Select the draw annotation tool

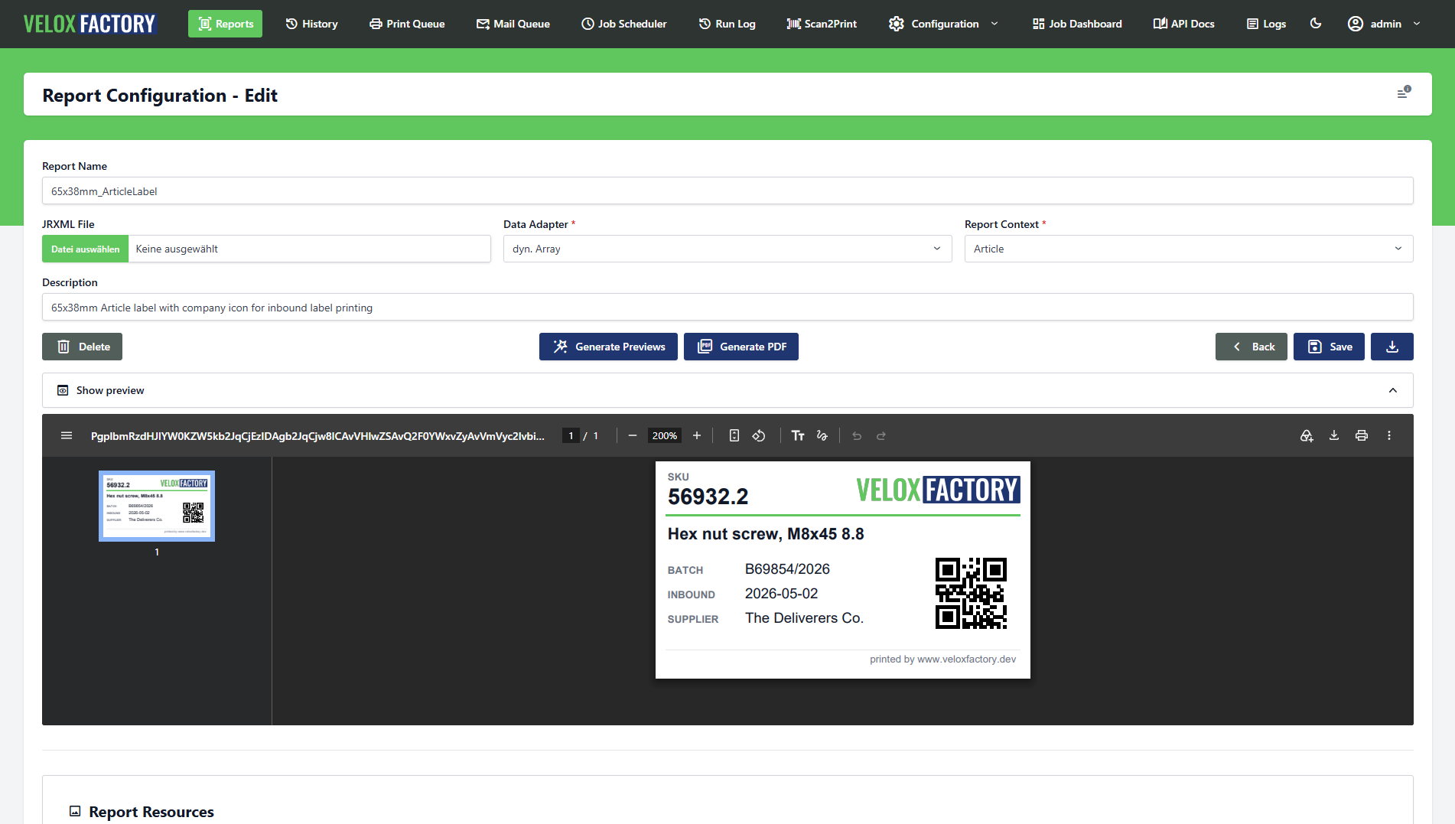822,435
